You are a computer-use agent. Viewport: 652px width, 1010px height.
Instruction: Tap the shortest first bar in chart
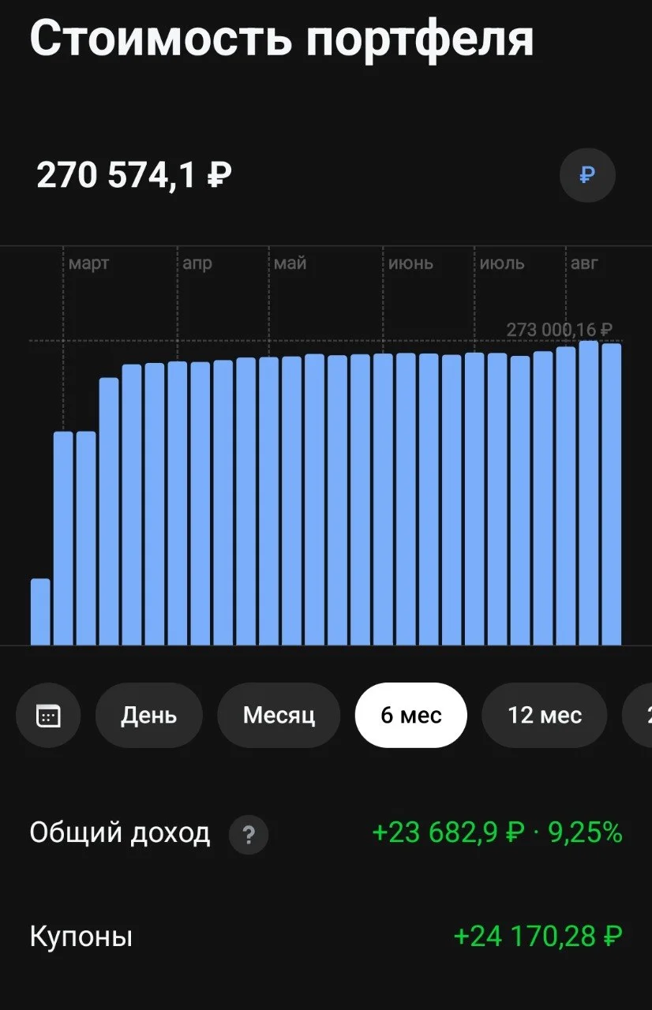tap(40, 612)
